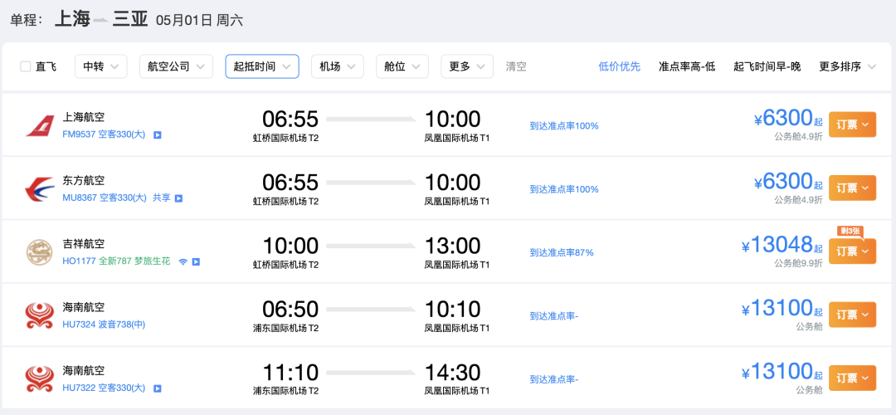
Task: Click 到达准点率100% for flight MU8367
Action: [x=564, y=189]
